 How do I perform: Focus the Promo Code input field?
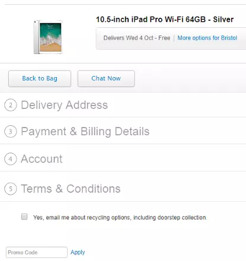tap(37, 252)
